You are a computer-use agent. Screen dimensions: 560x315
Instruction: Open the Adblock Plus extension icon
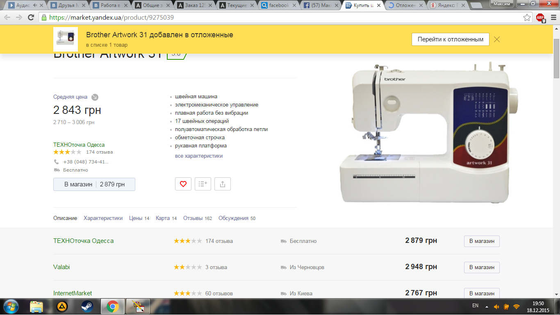540,18
